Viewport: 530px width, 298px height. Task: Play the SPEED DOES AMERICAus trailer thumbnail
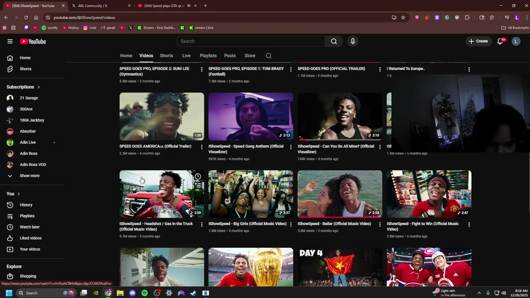tap(161, 117)
